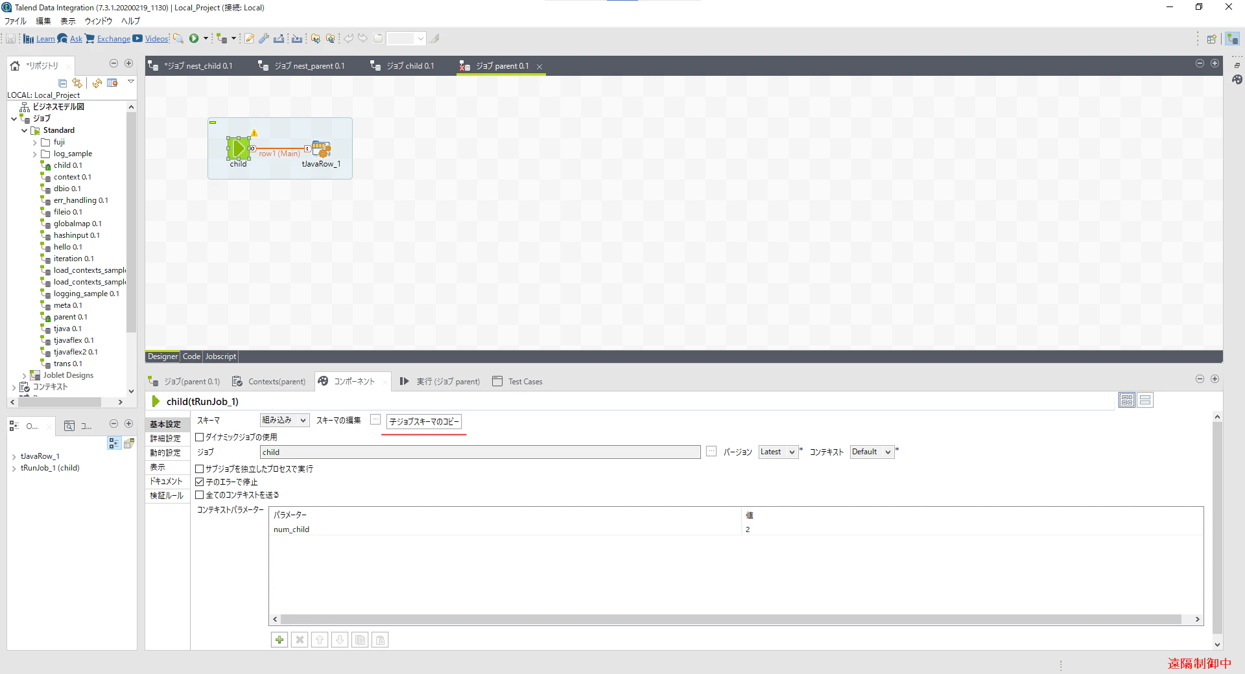Open the Exchange link

[113, 39]
